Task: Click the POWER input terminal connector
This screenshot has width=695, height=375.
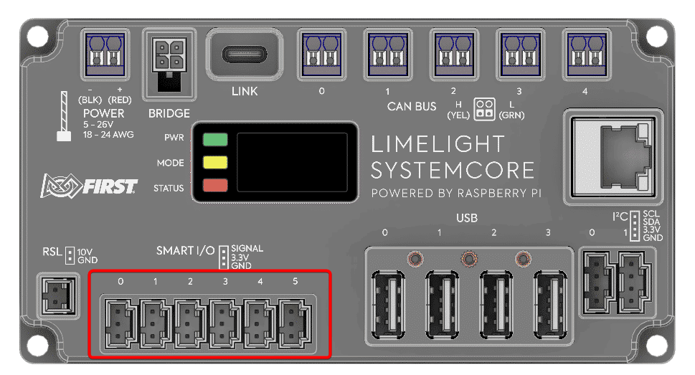Action: tap(105, 54)
